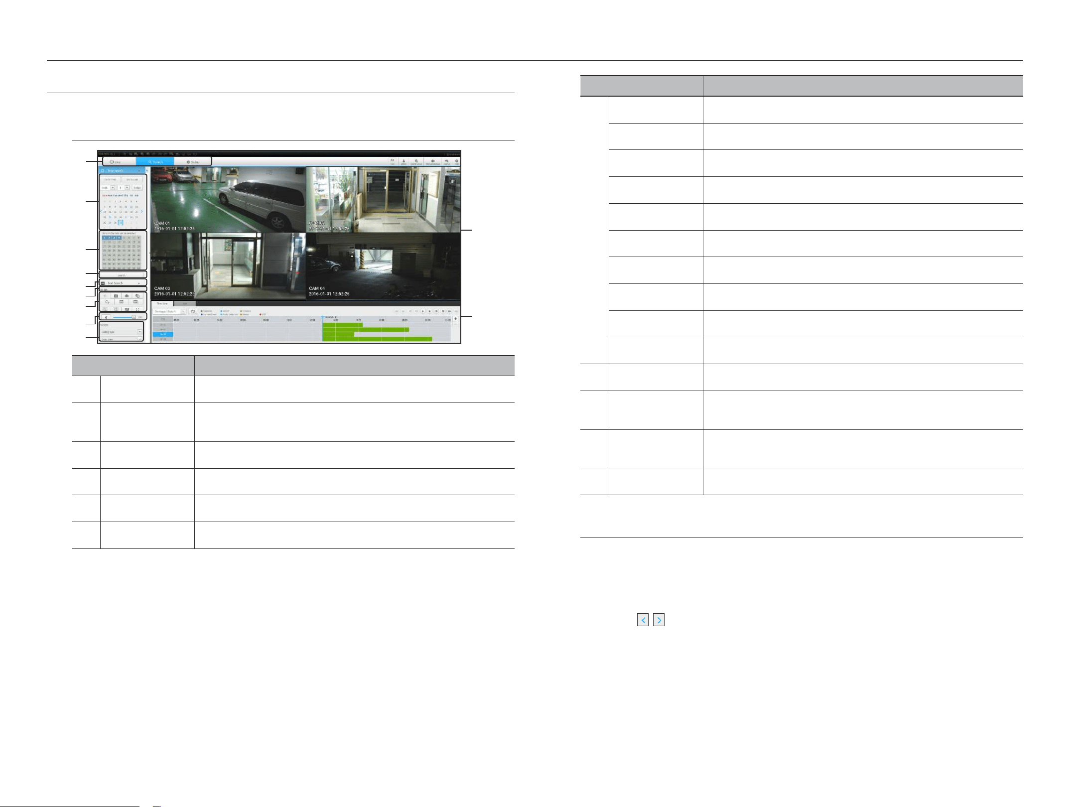Open the month dropdown in the calendar

click(x=127, y=188)
